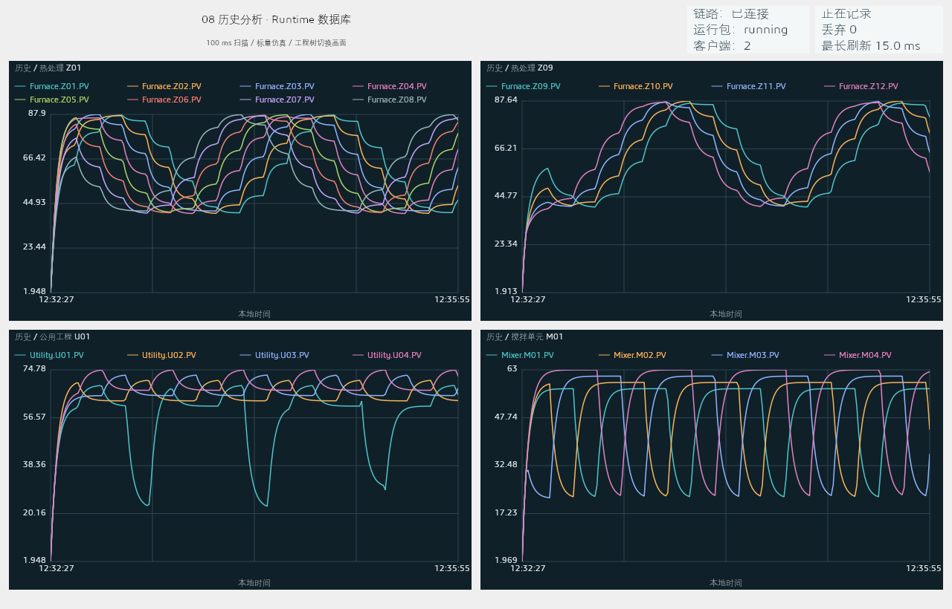Select Furnace.Z04.PV in the legend
Viewport: 952px width, 609px height.
tap(389, 87)
